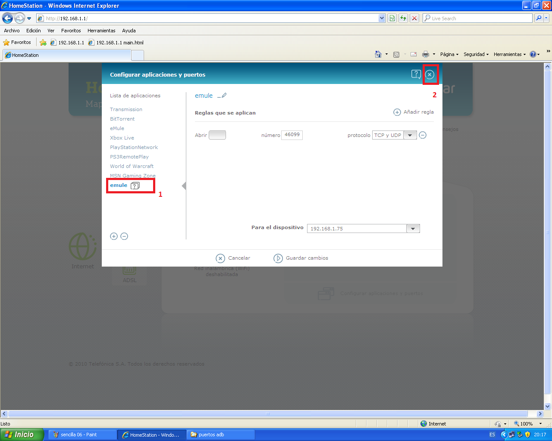Click Añadir regla plus icon
The image size is (552, 441).
397,112
